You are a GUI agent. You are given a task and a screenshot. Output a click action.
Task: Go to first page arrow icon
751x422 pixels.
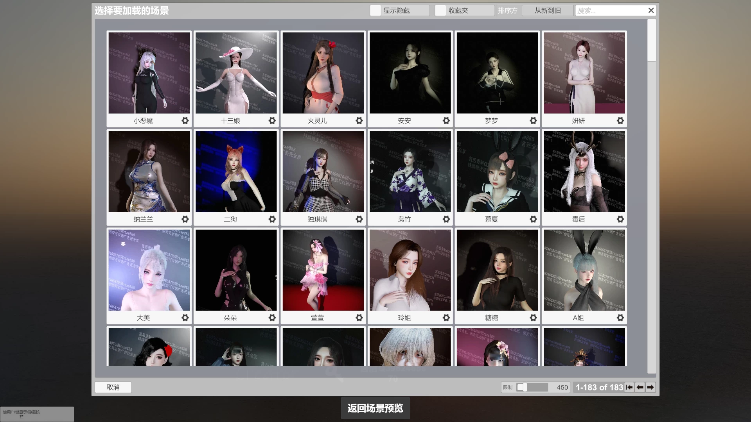[629, 387]
